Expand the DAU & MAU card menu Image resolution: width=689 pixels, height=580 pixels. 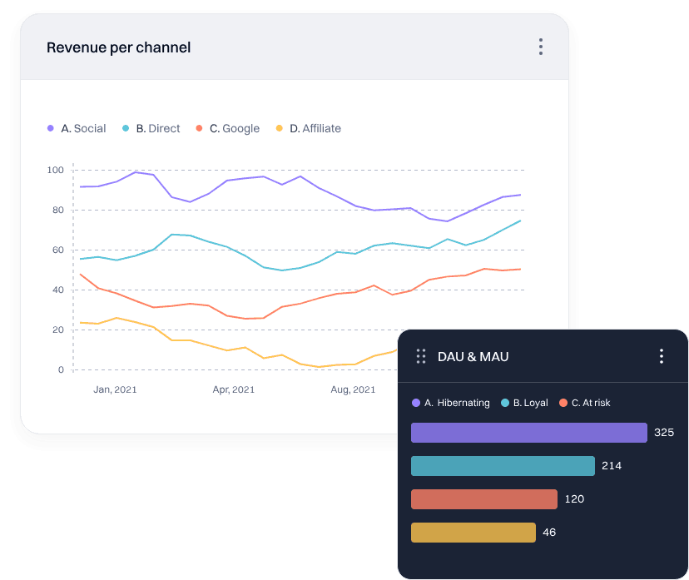point(662,356)
